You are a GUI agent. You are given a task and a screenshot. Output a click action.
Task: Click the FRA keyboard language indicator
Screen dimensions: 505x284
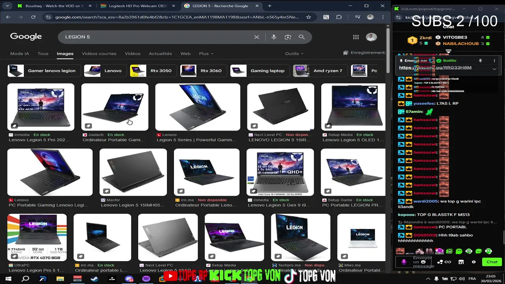coord(472,278)
